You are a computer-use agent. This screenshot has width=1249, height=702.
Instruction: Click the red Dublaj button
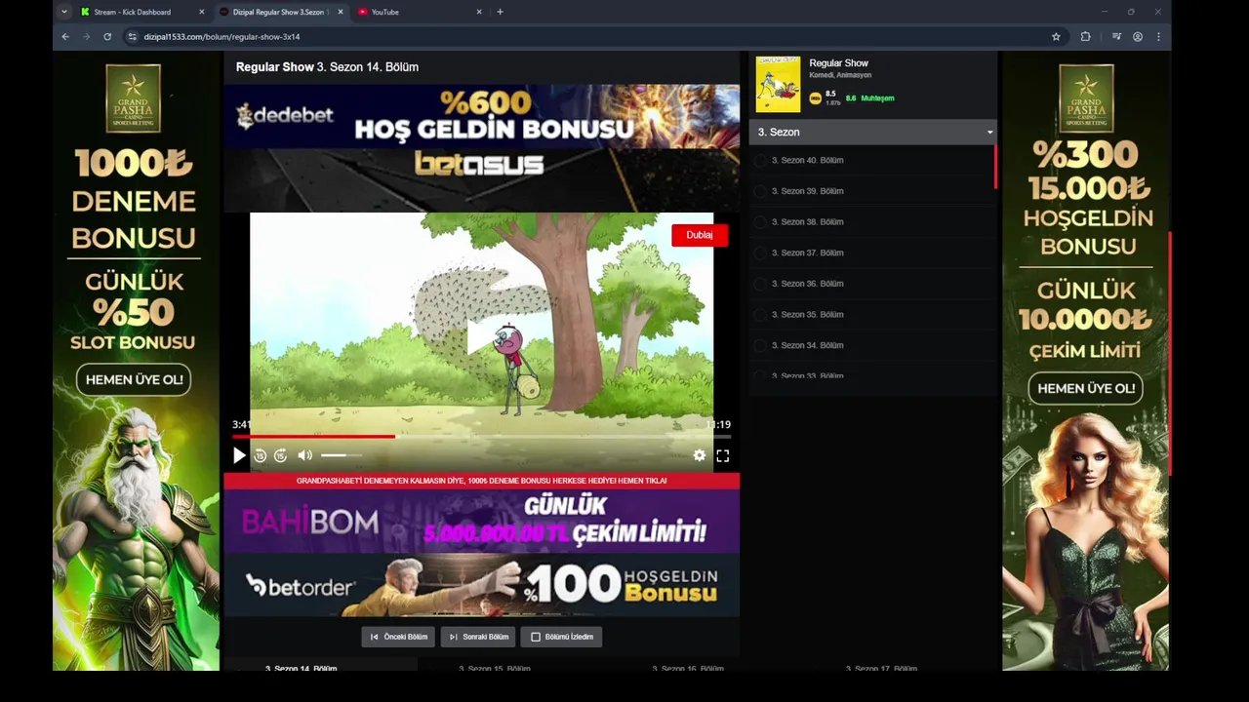point(700,235)
